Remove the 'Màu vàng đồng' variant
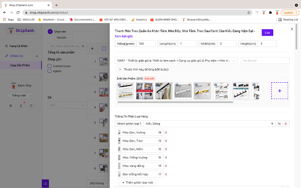The width and height of the screenshot is (301, 188). pos(166,166)
